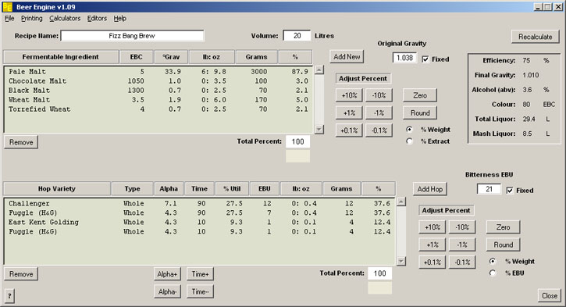Decrease fermentable percent by -1%

379,113
